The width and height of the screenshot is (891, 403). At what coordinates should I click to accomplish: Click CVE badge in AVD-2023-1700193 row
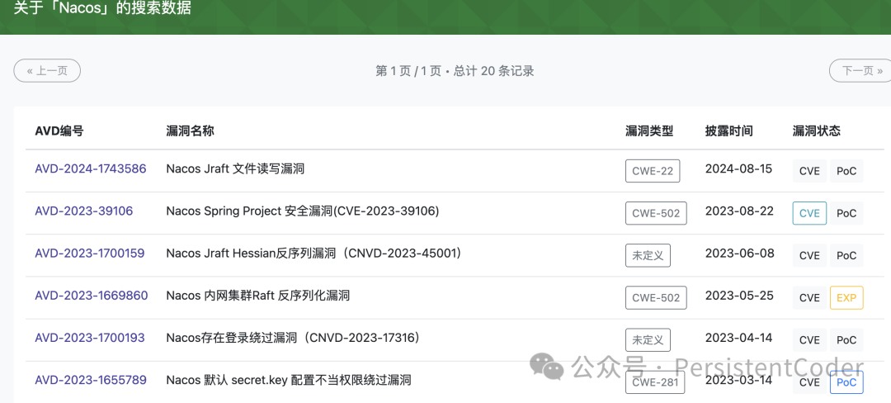(x=809, y=340)
